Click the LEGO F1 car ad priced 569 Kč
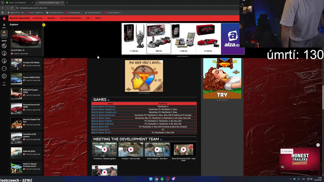 [x=159, y=39]
